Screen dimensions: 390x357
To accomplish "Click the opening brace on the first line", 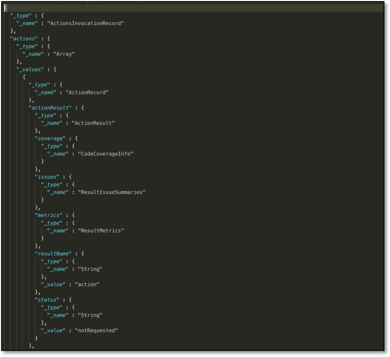I will (x=5, y=8).
